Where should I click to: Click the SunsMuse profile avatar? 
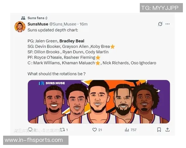[20, 27]
